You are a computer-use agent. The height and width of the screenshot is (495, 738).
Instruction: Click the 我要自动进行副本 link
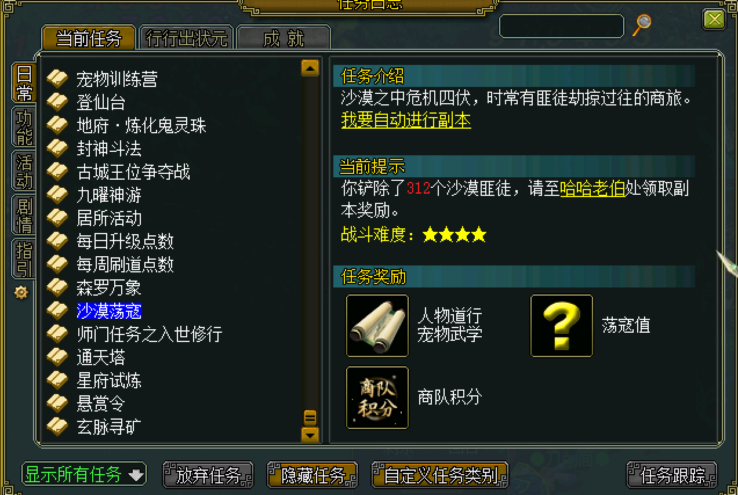tap(406, 121)
